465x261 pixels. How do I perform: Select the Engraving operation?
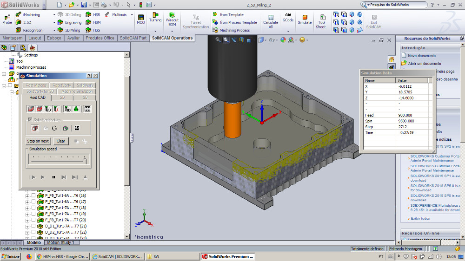pos(69,22)
